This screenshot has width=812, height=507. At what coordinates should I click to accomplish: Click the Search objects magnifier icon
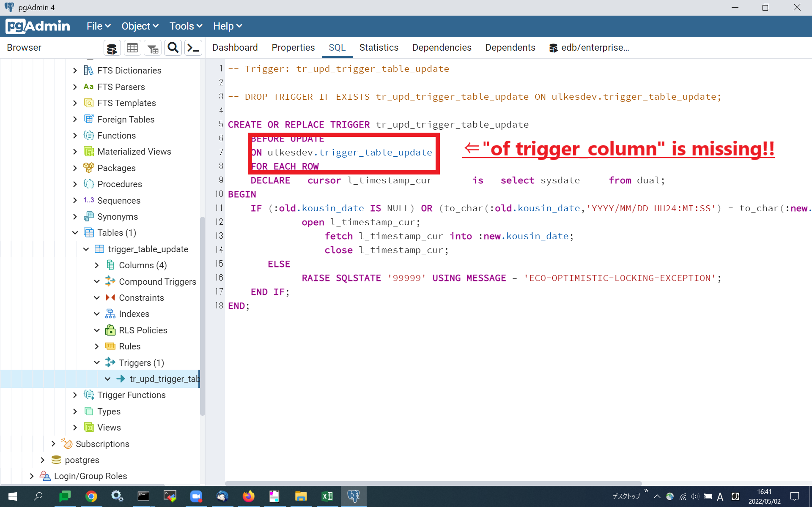click(x=173, y=47)
